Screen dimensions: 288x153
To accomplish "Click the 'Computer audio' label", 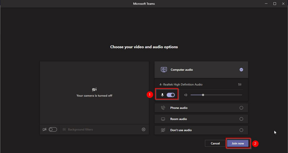I will (x=182, y=70).
